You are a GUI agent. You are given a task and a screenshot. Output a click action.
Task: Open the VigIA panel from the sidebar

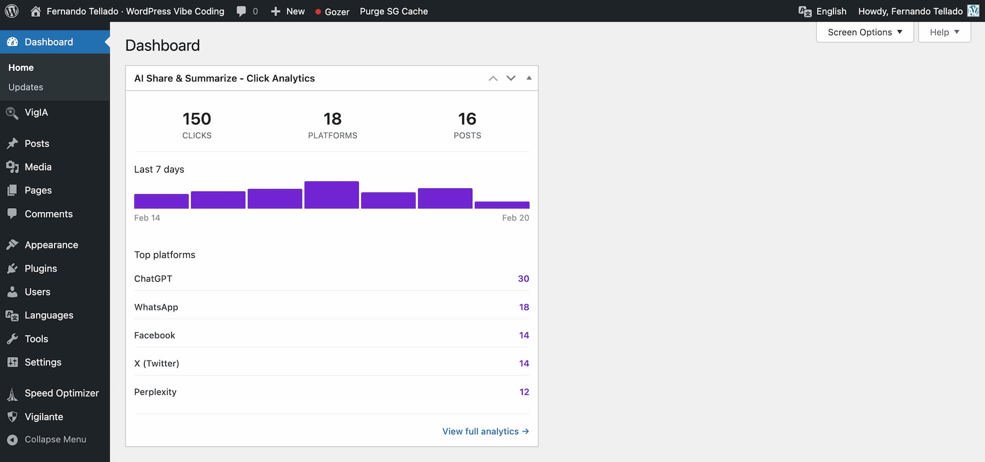pyautogui.click(x=12, y=113)
